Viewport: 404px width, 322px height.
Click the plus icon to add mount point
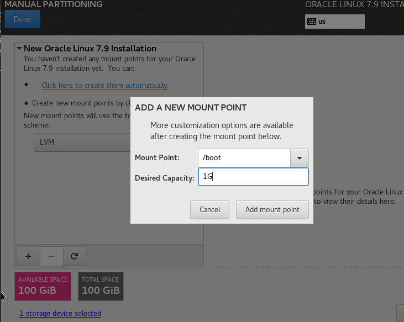point(28,256)
